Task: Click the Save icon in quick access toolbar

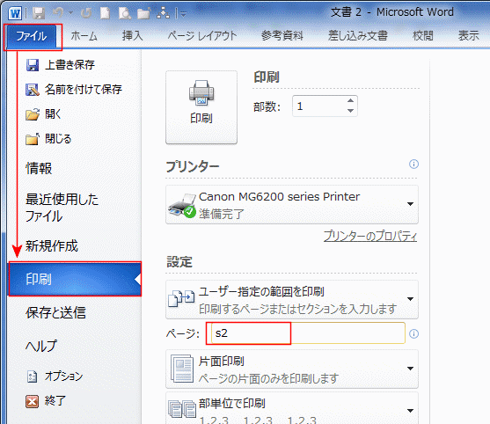Action: pos(39,13)
